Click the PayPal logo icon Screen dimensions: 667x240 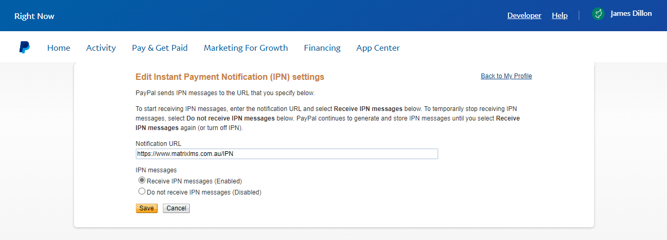click(x=24, y=48)
